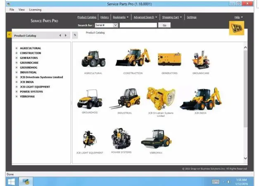Expand the POWER SYSTEMS tree node

pos(17,91)
